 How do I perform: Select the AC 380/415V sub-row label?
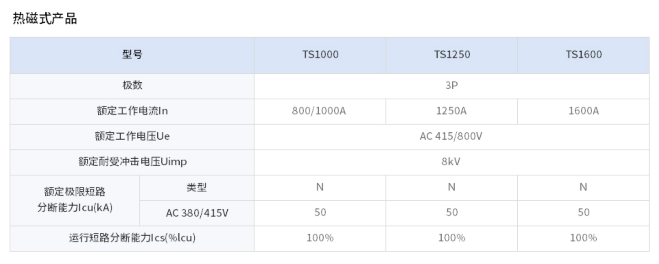point(197,213)
